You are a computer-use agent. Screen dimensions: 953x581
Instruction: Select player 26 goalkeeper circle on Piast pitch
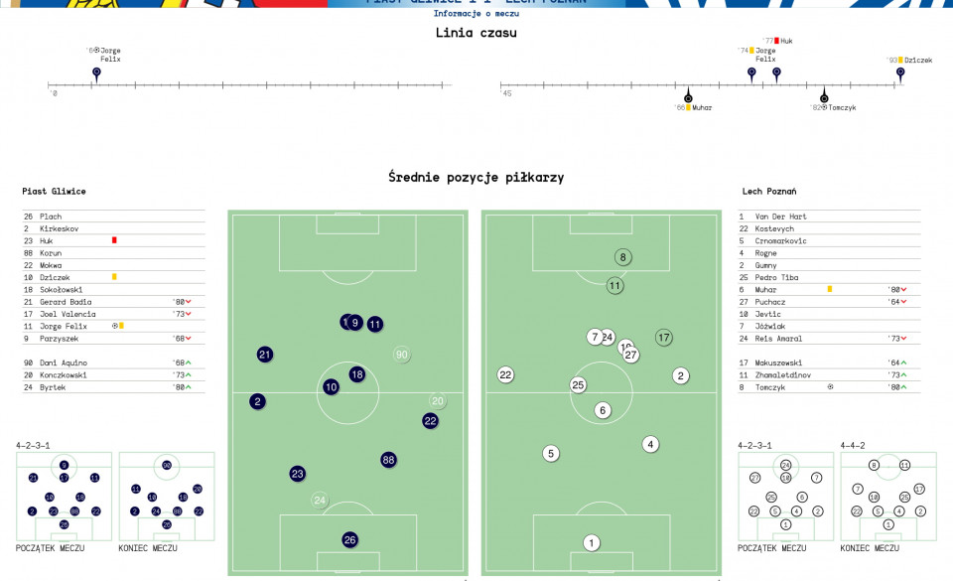coord(349,539)
